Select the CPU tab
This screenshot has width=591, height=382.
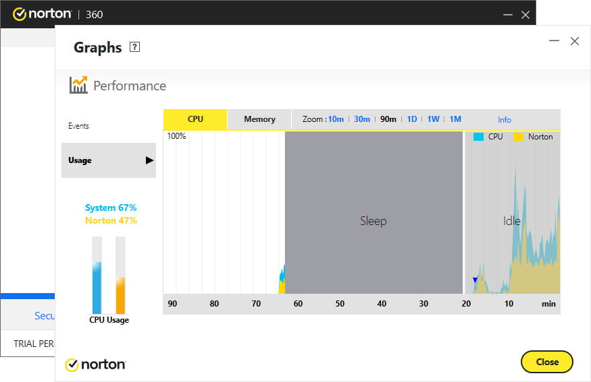[195, 119]
